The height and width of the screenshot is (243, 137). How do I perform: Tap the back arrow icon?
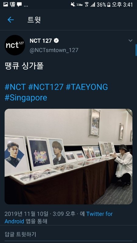11,20
